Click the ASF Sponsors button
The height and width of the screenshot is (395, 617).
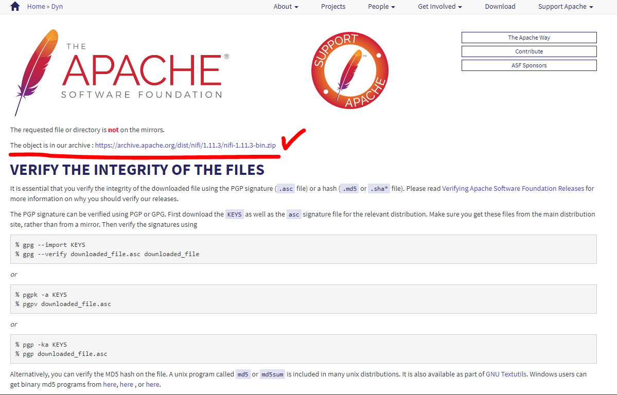pyautogui.click(x=529, y=65)
